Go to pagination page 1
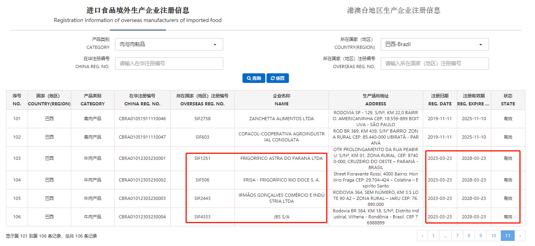This screenshot has width=535, height=246. point(433,236)
